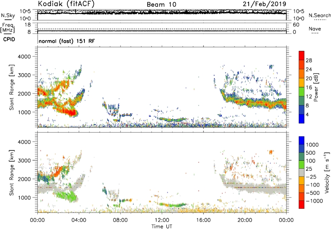
Task: Click the orange 20-24 dB Power colorbar segment
Action: (302, 74)
